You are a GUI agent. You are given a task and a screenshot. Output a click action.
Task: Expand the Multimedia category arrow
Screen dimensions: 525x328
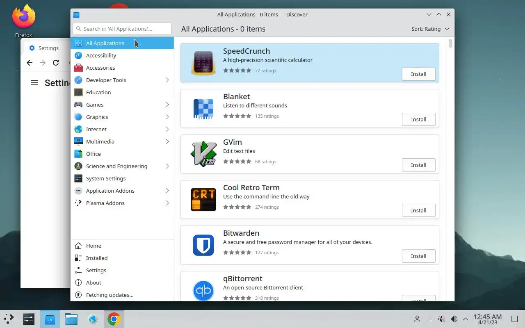click(167, 141)
